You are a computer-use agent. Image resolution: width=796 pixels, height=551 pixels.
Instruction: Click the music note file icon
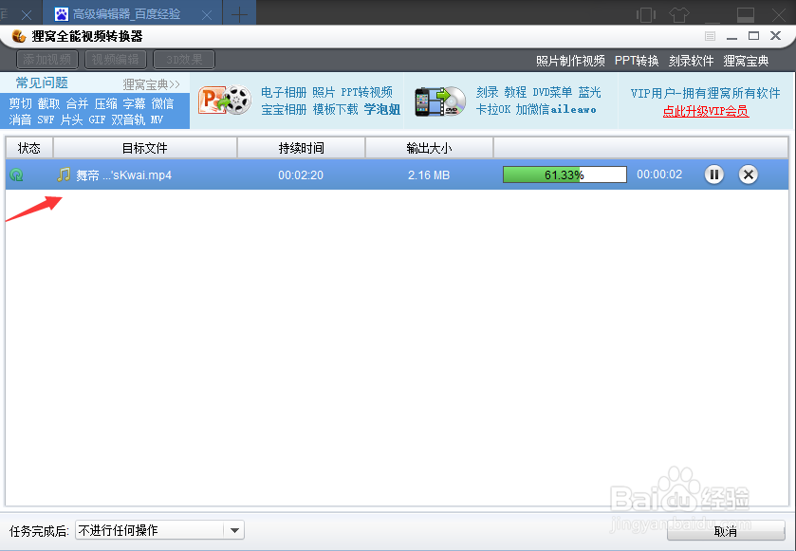[64, 175]
